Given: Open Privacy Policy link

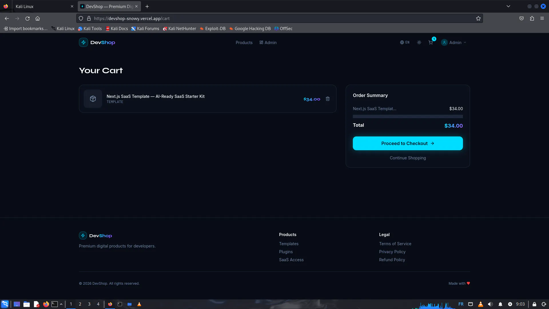Looking at the screenshot, I should point(392,252).
